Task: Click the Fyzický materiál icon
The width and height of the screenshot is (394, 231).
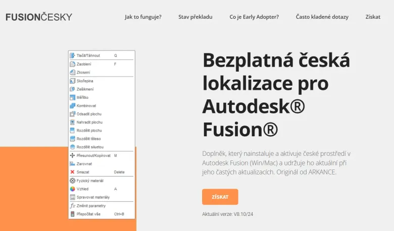Action: click(x=72, y=181)
